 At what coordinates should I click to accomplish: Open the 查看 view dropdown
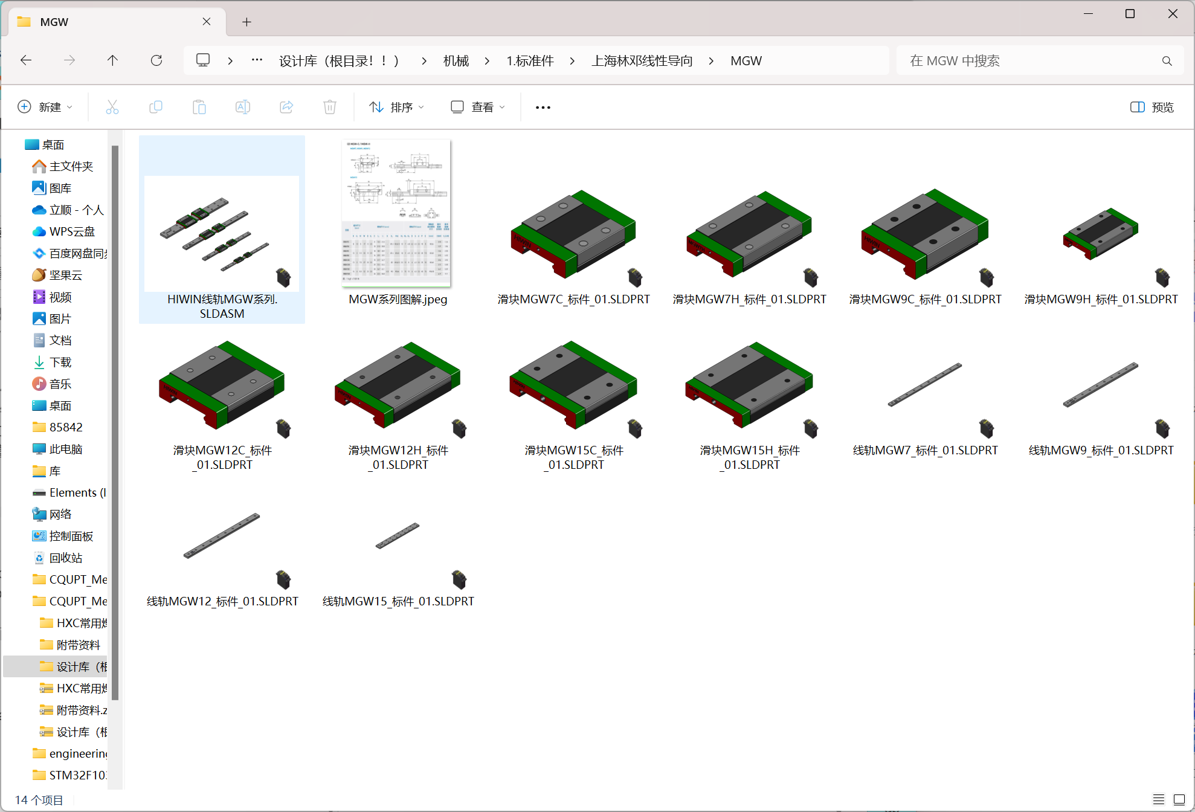[x=478, y=107]
